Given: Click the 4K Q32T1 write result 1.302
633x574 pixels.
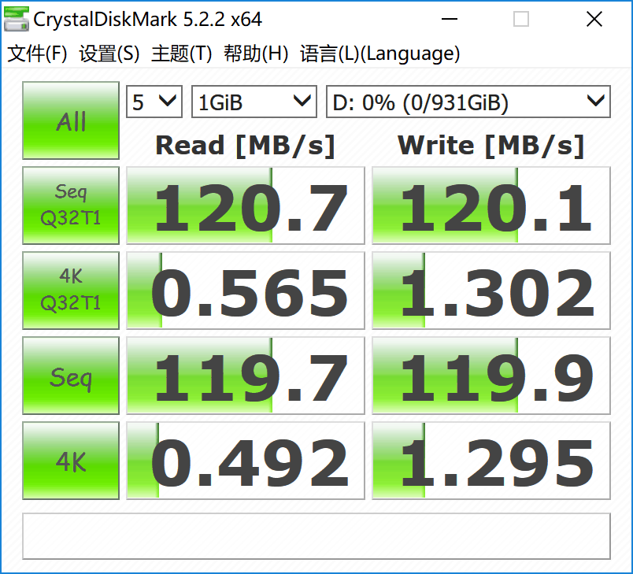Looking at the screenshot, I should click(x=491, y=291).
